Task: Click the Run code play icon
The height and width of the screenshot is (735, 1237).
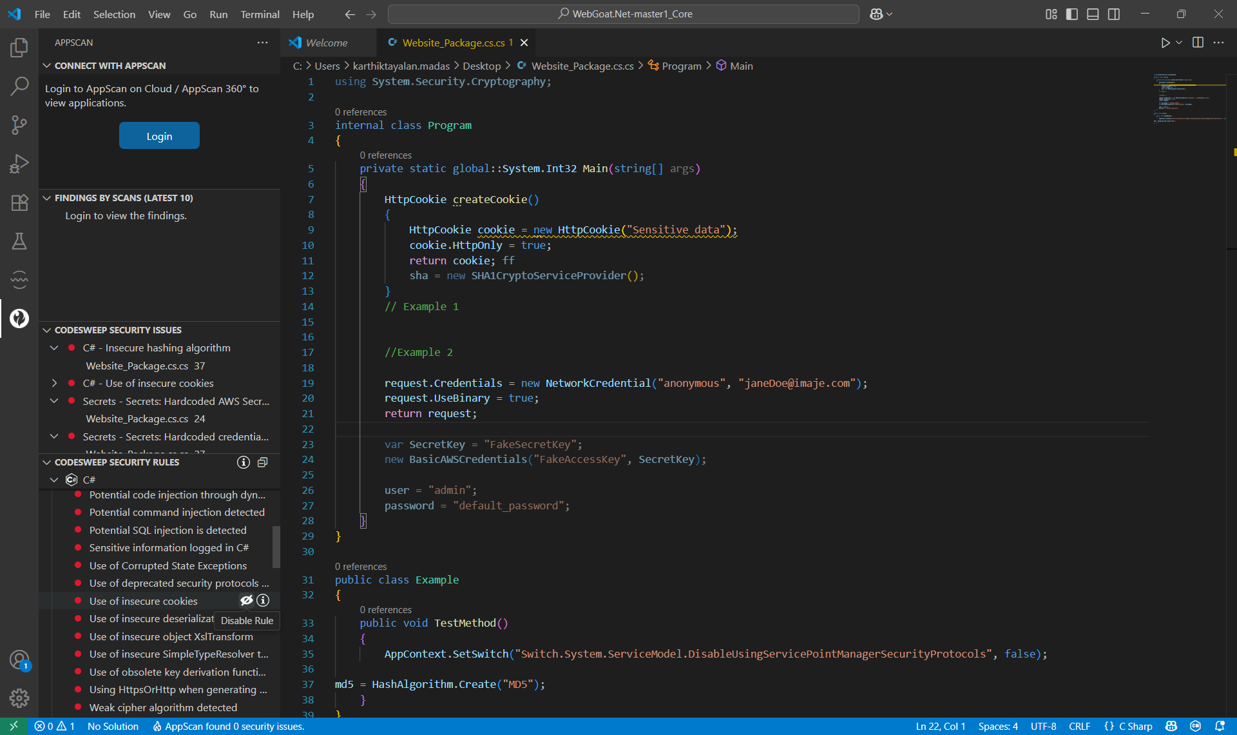Action: point(1165,43)
